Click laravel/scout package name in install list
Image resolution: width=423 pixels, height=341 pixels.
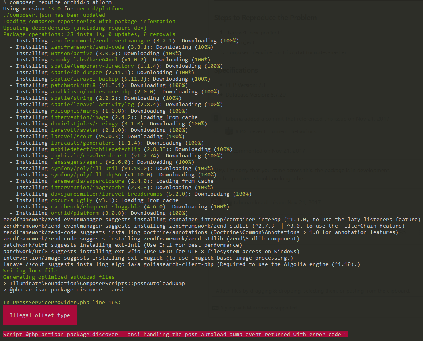(x=72, y=137)
